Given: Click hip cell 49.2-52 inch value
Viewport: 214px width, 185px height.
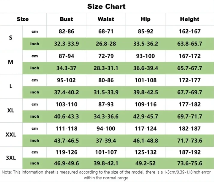Looking at the screenshot, I should pos(145,163).
